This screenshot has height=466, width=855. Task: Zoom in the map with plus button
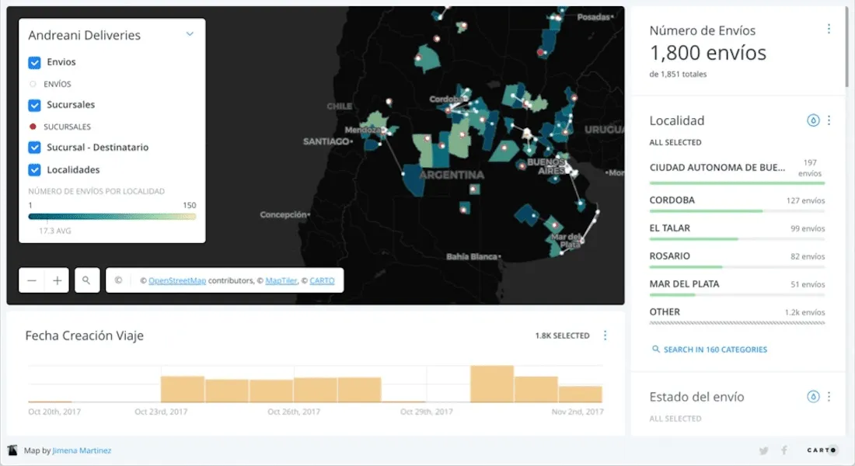57,280
